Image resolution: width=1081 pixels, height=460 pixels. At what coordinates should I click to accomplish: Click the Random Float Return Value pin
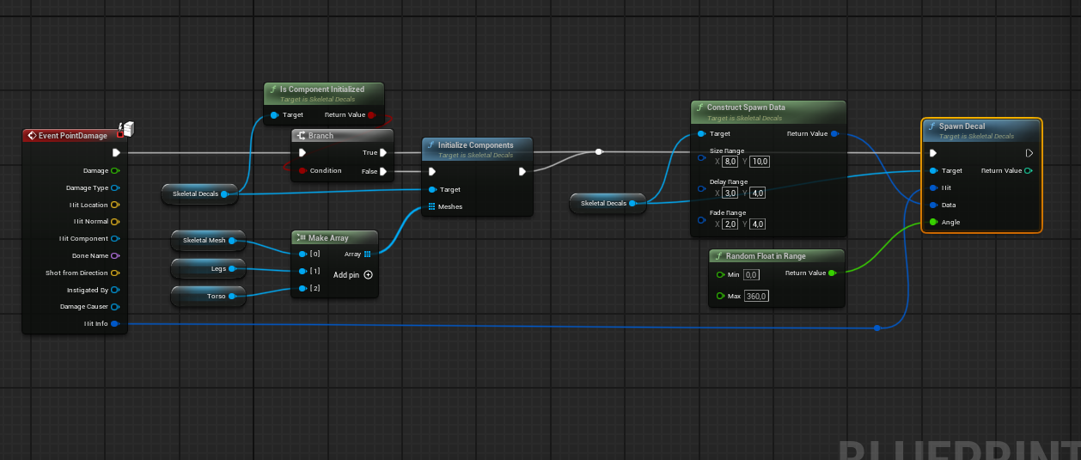point(832,273)
